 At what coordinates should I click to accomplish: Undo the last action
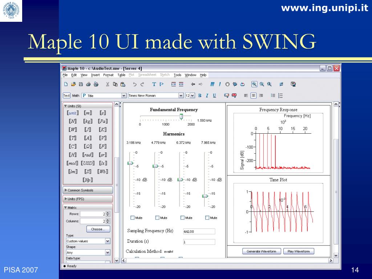[x=134, y=84]
